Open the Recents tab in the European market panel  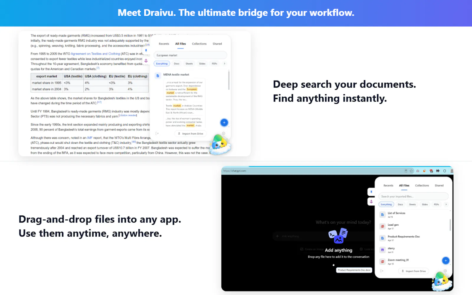[164, 44]
